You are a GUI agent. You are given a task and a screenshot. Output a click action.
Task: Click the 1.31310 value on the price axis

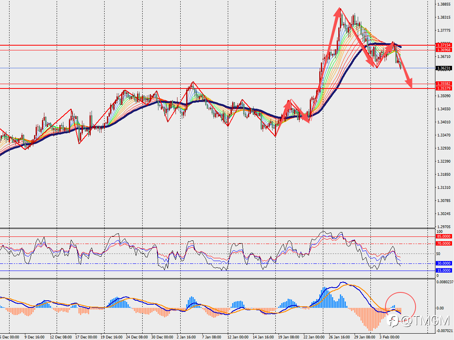(444, 188)
